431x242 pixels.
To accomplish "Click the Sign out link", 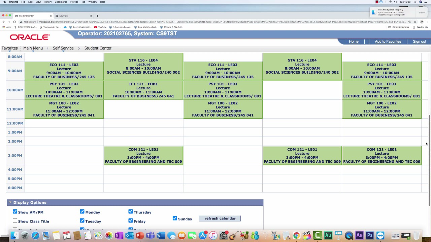I will tap(419, 41).
